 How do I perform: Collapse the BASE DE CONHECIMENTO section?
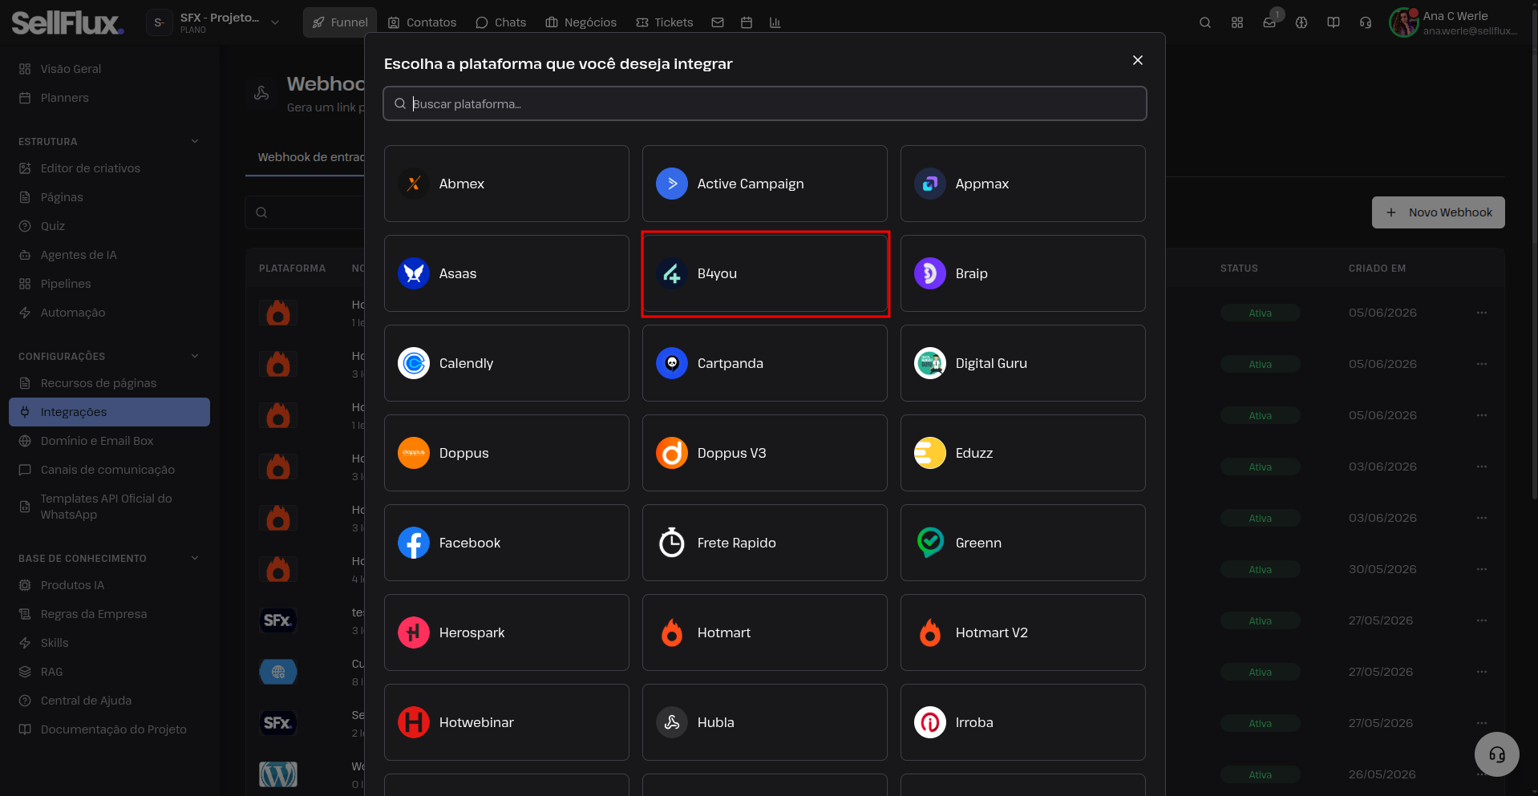tap(195, 558)
